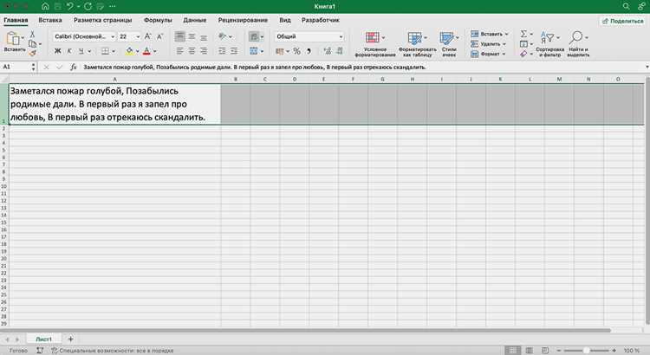Click the Insert Function fx icon
The image size is (650, 355).
point(74,67)
